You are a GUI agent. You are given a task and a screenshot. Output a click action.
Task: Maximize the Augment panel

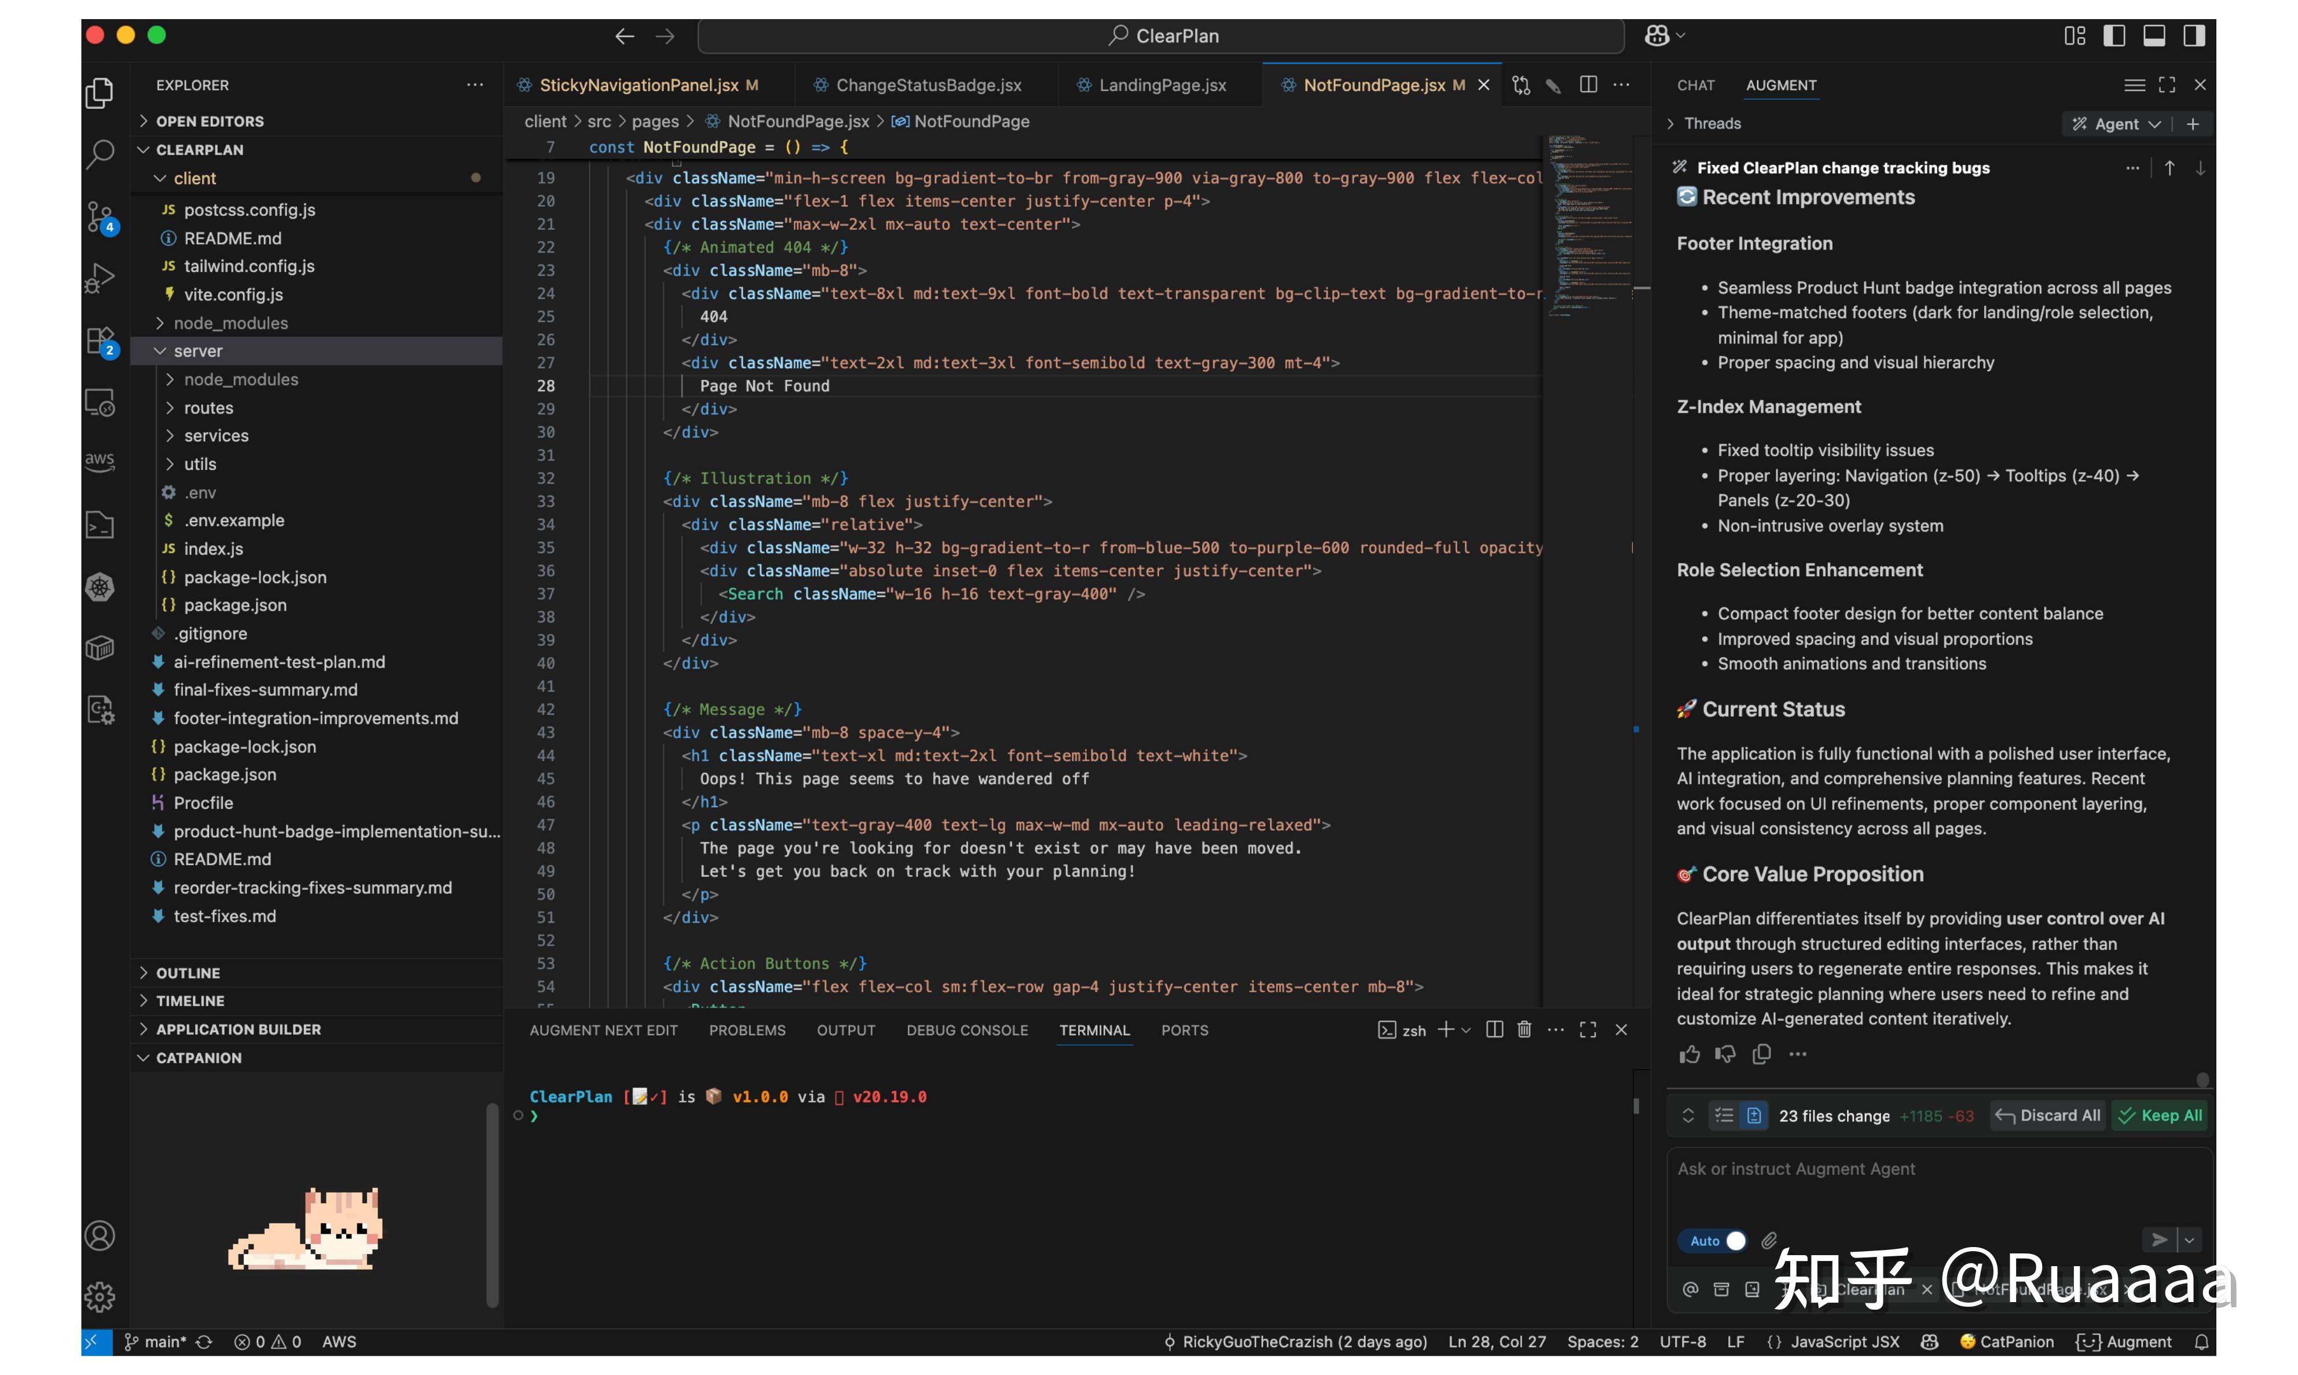2167,85
